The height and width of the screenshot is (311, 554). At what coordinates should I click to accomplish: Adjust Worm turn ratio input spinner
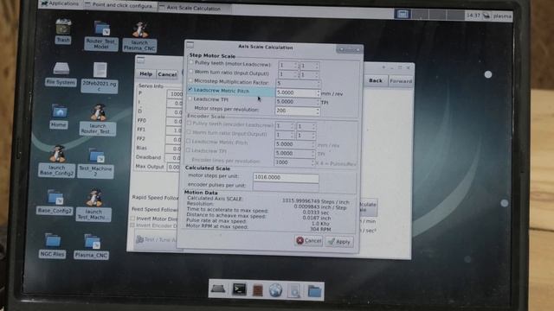296,74
